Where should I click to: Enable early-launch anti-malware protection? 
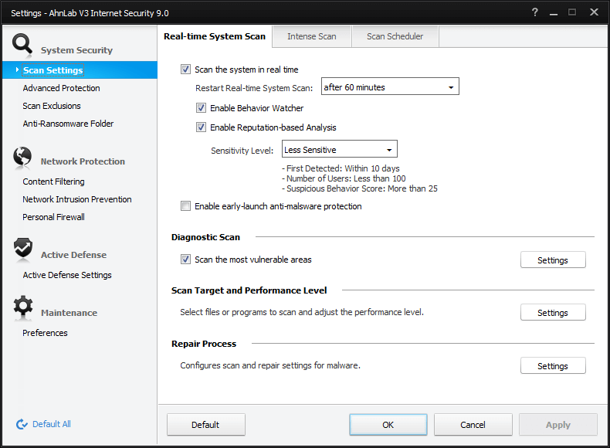185,206
